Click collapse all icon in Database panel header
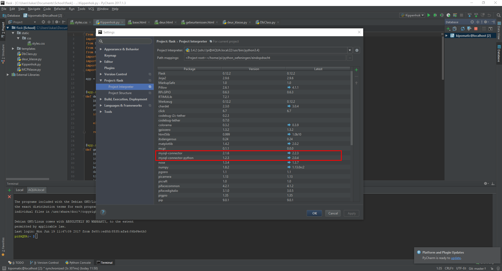 click(x=478, y=22)
